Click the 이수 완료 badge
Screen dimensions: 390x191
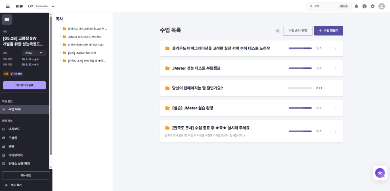click(17, 74)
